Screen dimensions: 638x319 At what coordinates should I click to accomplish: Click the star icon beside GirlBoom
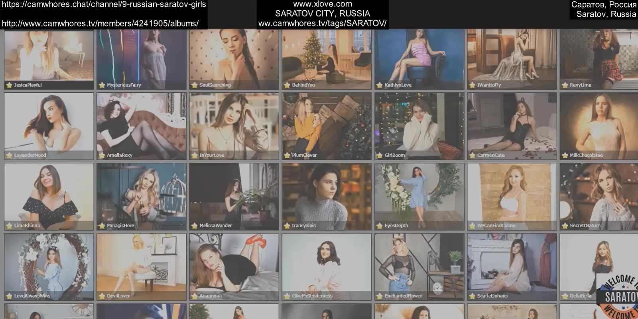click(x=379, y=155)
